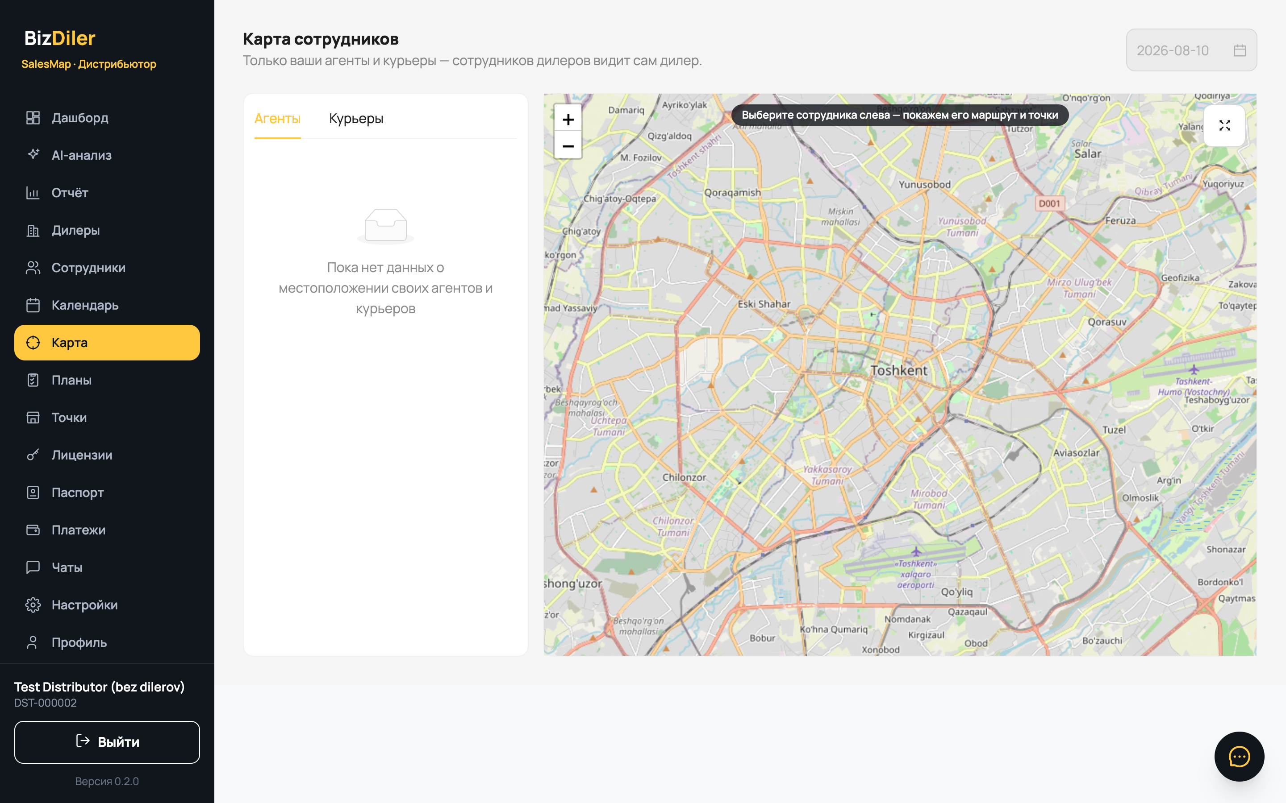Screen dimensions: 1286x803
Task: Click the Chilonzor label on map
Action: pyautogui.click(x=684, y=477)
